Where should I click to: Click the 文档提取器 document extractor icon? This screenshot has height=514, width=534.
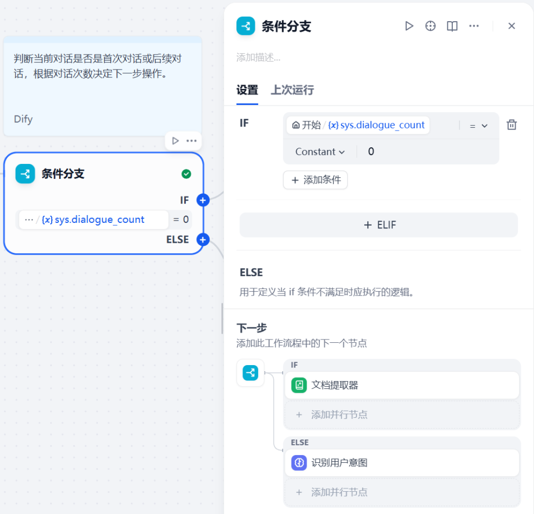click(x=298, y=385)
